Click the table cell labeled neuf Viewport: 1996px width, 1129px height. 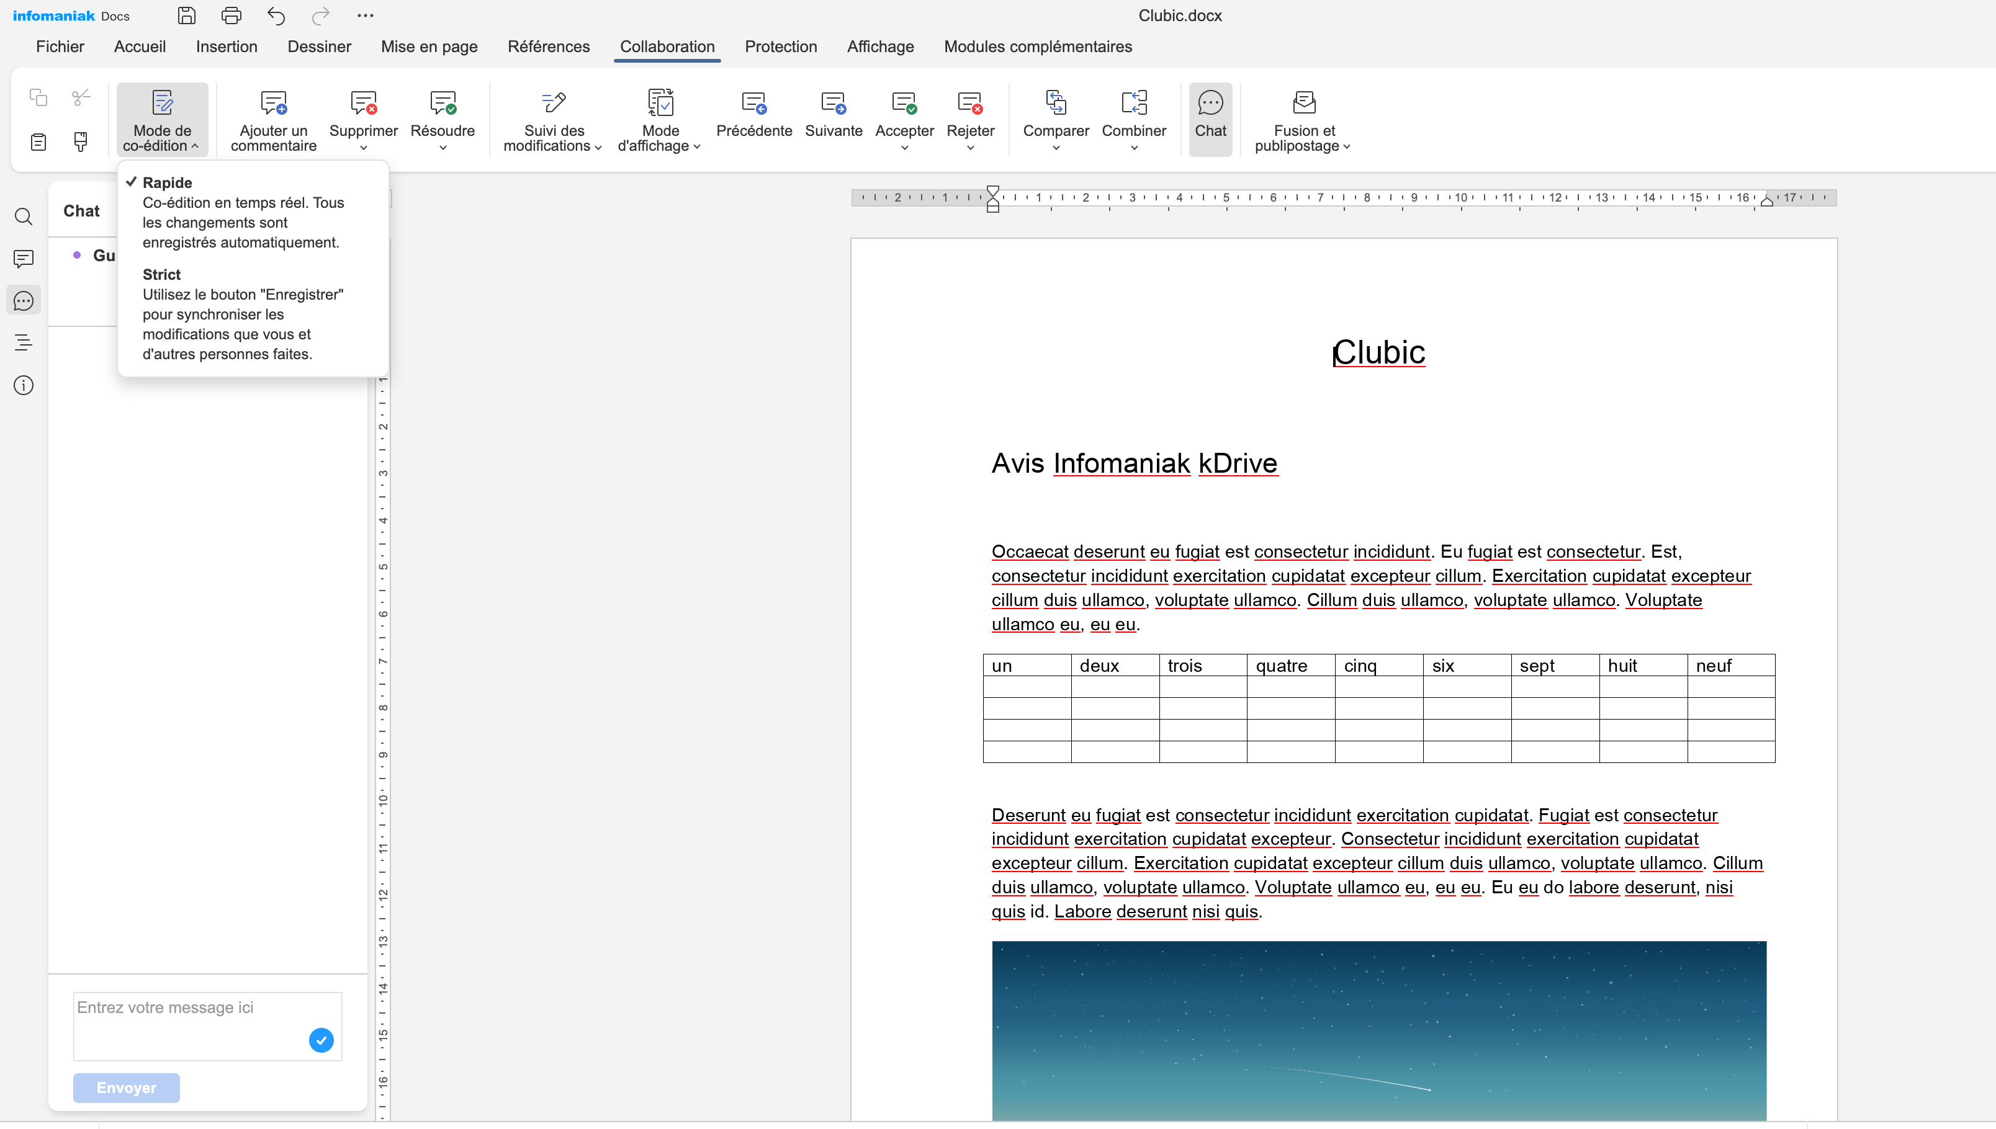pos(1731,665)
